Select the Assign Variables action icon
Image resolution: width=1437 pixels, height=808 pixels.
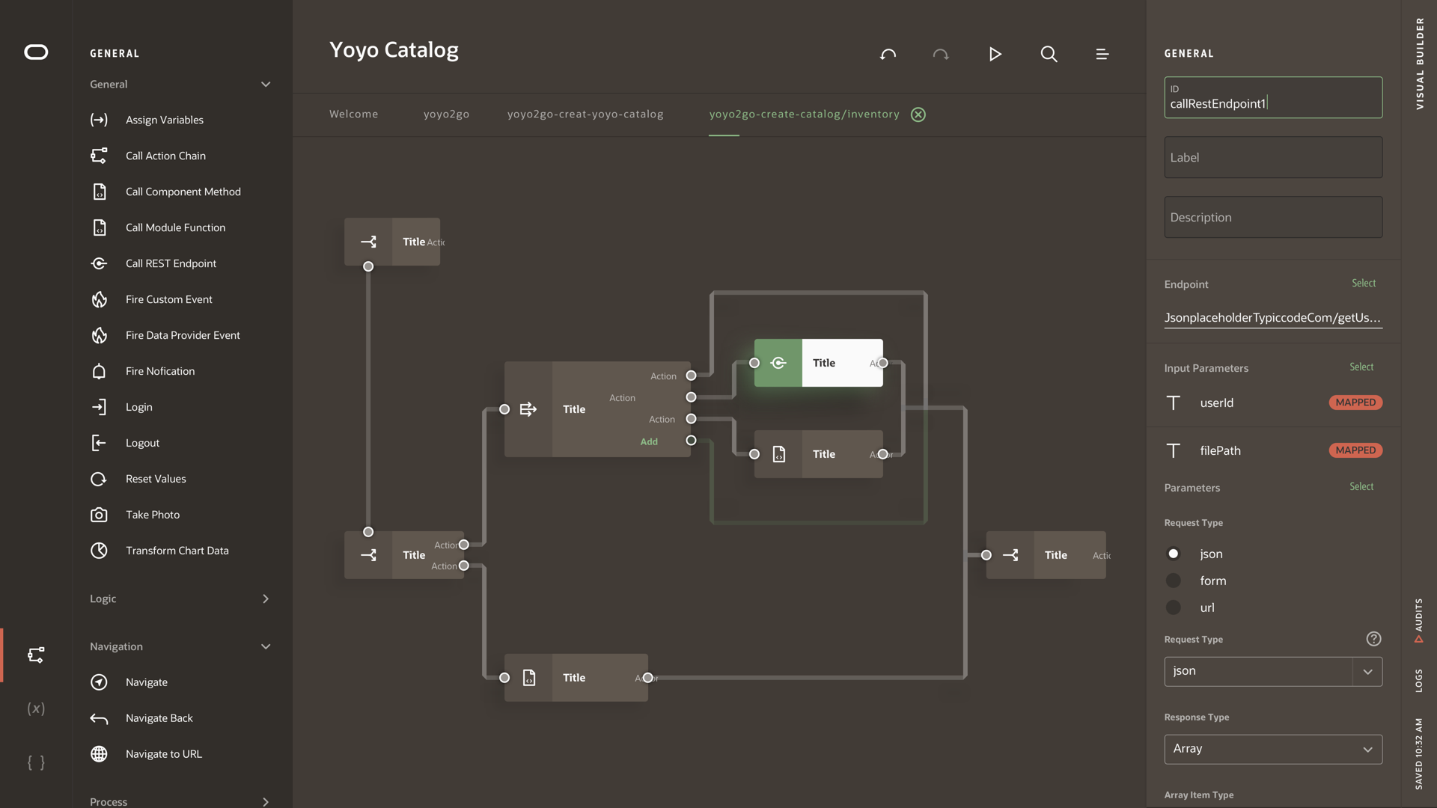[x=99, y=120]
